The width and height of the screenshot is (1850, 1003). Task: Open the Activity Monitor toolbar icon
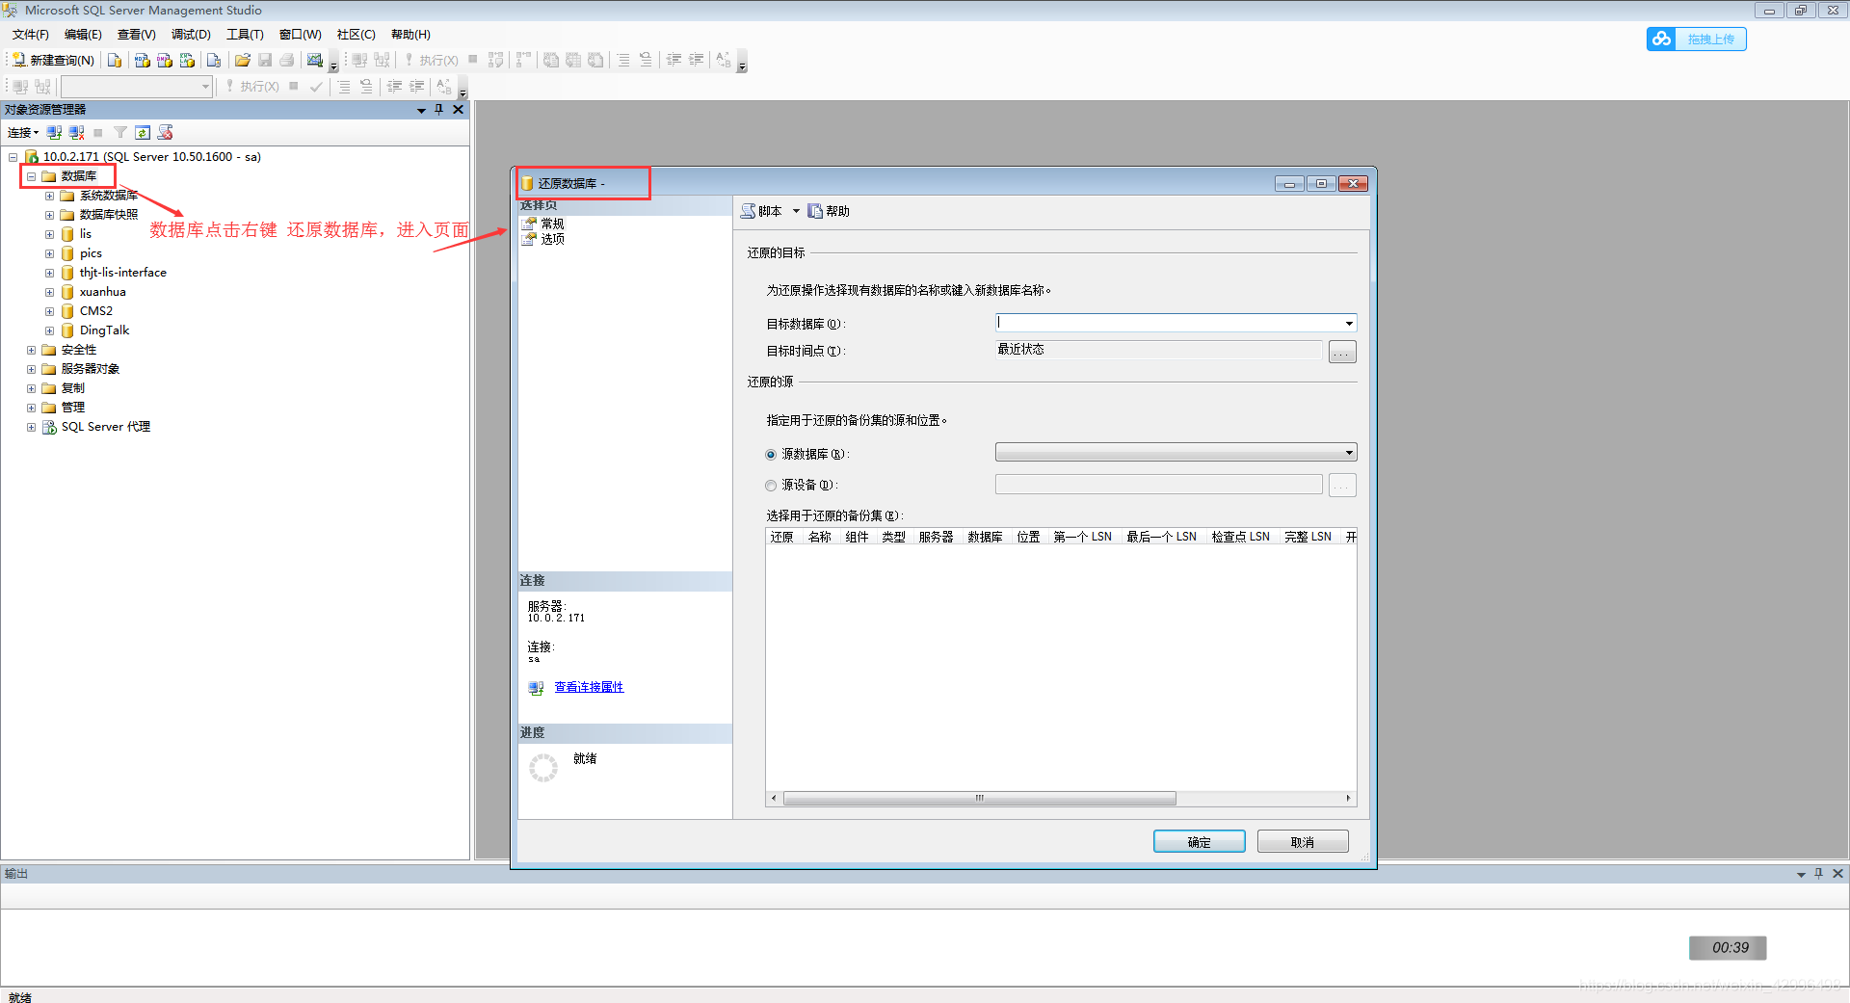315,60
